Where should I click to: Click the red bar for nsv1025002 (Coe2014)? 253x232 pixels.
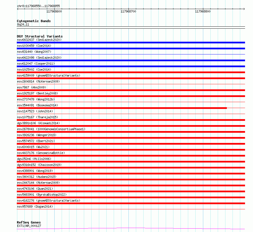point(131,72)
